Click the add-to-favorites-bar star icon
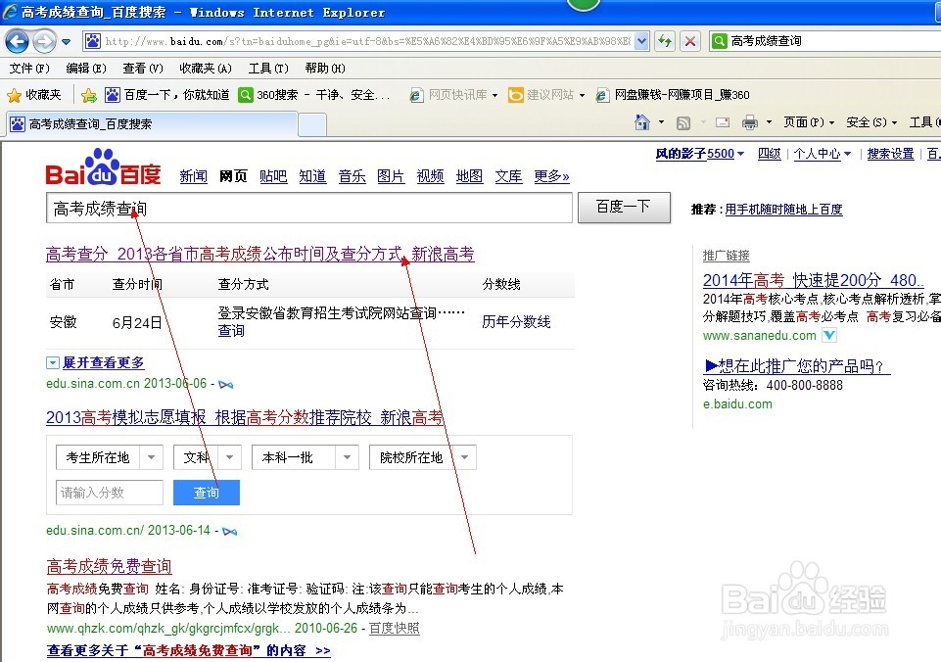This screenshot has height=662, width=941. (89, 95)
